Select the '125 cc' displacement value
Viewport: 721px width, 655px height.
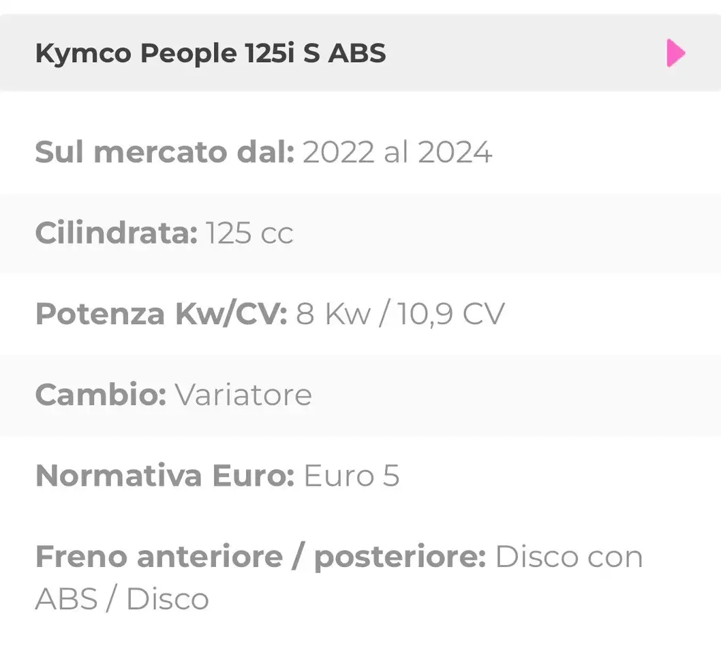click(x=249, y=233)
